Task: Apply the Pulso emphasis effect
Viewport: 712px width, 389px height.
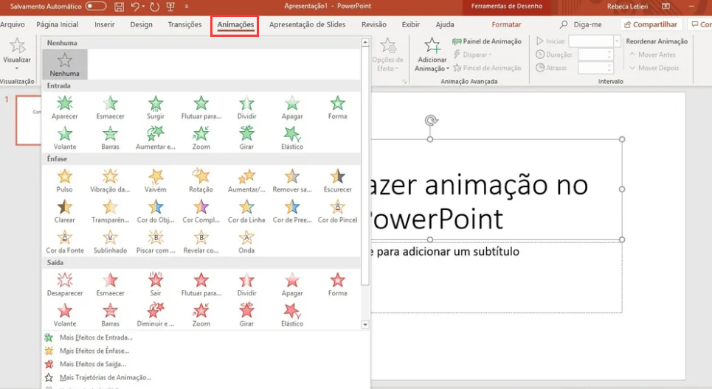Action: click(x=64, y=181)
